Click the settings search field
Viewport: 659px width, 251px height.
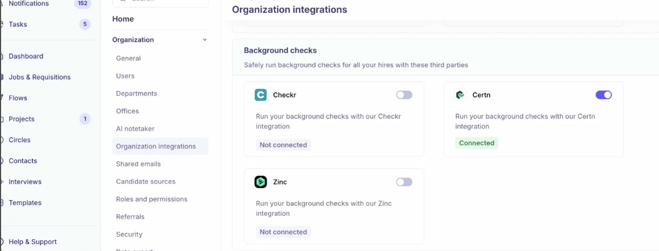160,2
